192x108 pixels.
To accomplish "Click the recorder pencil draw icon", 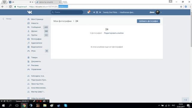I will [x=34, y=101].
